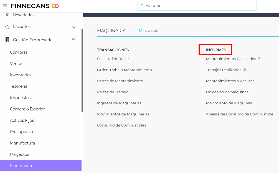Select Manufactura in the sidebar
Image resolution: width=279 pixels, height=173 pixels.
(22, 143)
